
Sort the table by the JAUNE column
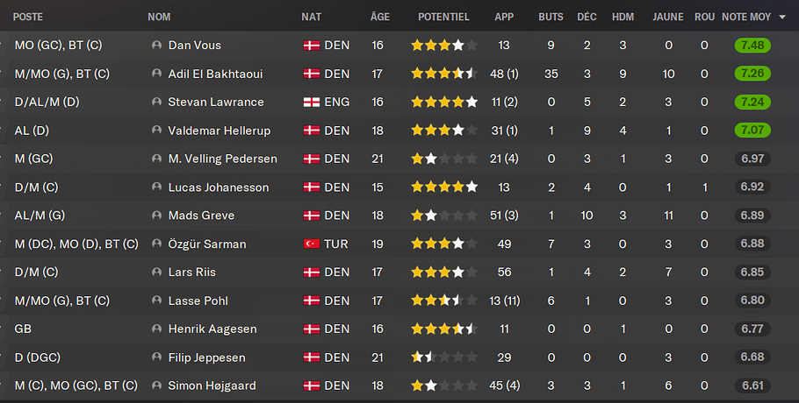pos(668,17)
